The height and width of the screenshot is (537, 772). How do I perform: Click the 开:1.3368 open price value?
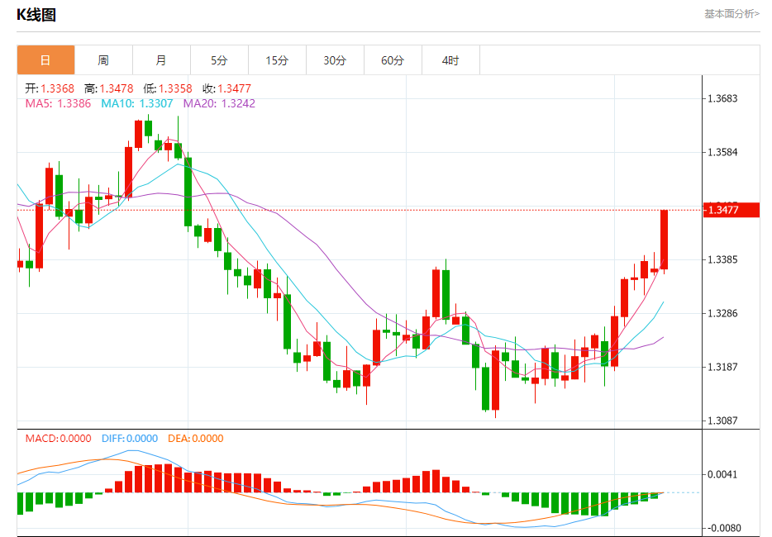(x=50, y=88)
